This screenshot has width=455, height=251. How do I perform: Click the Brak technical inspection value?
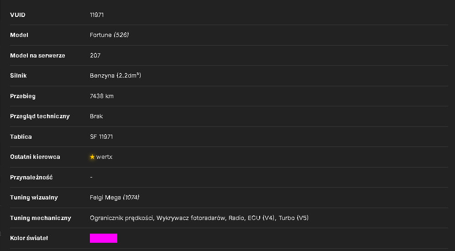click(96, 116)
